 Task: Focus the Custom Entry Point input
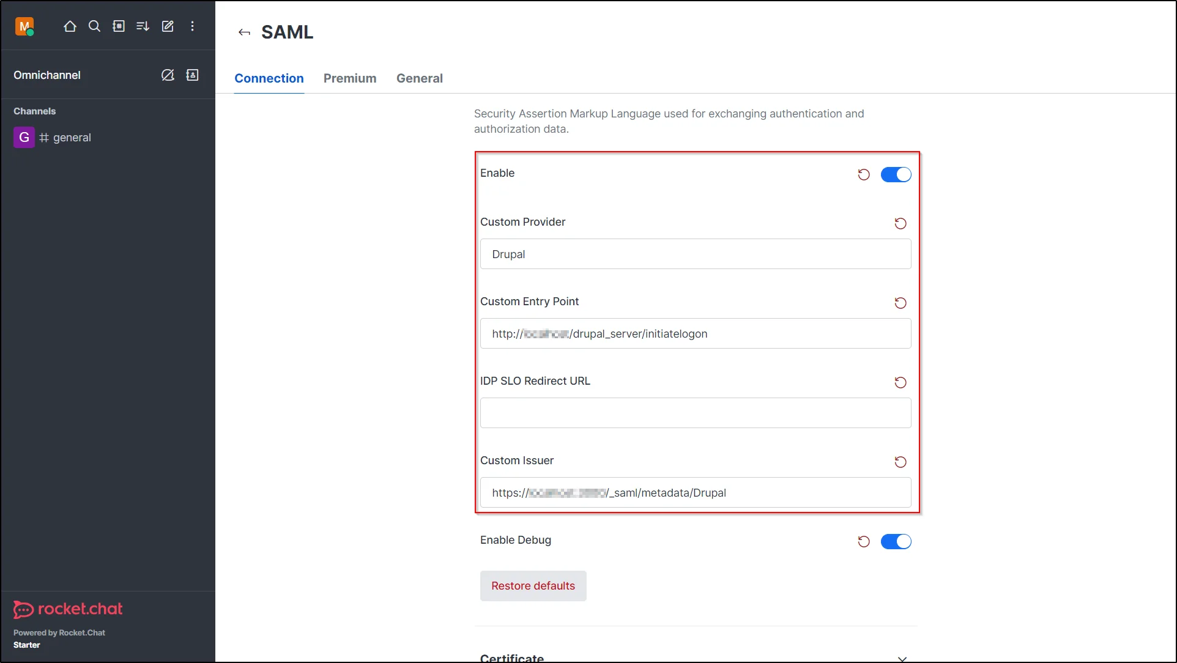[x=696, y=333]
